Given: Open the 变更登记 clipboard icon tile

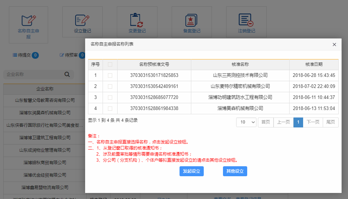Looking at the screenshot, I should [137, 22].
